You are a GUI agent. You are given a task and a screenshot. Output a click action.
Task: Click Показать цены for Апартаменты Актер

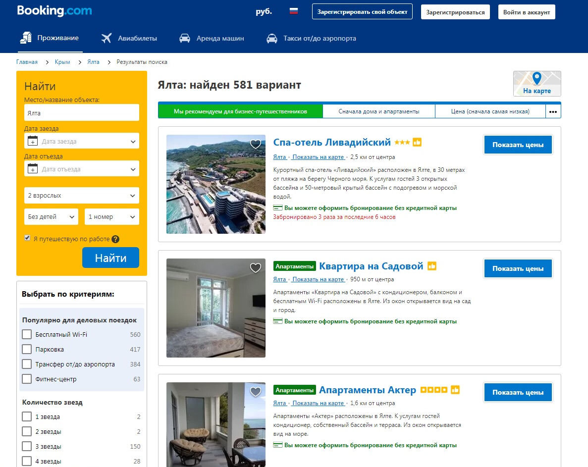[518, 392]
